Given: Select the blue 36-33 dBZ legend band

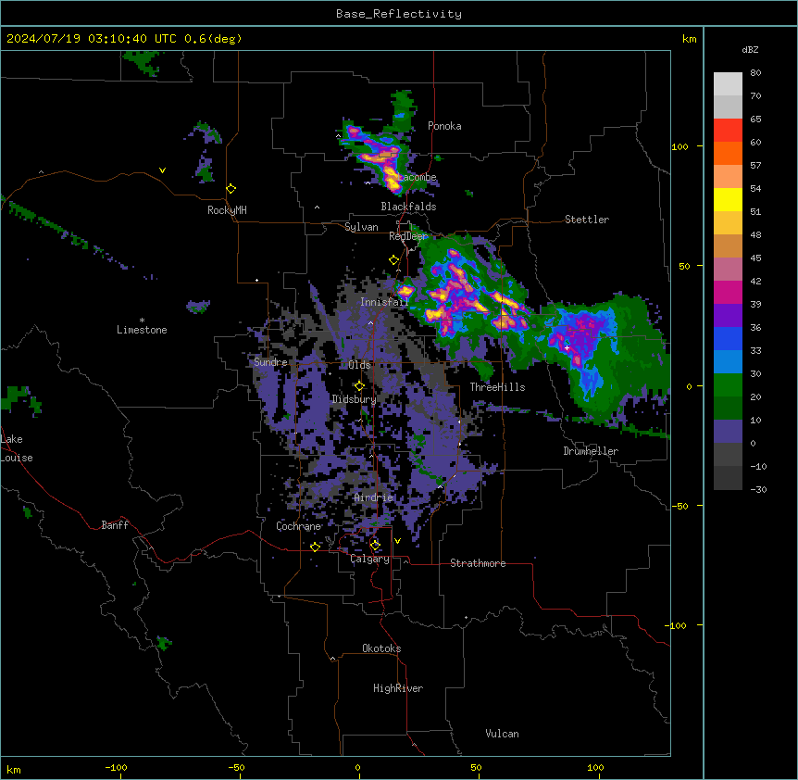Looking at the screenshot, I should (728, 338).
